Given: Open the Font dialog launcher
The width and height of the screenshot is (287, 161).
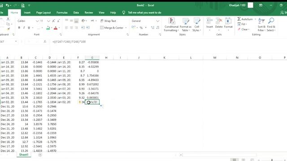Looking at the screenshot, I should [x=61, y=34].
